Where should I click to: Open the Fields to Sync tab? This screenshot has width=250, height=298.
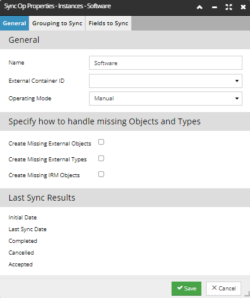pyautogui.click(x=108, y=23)
